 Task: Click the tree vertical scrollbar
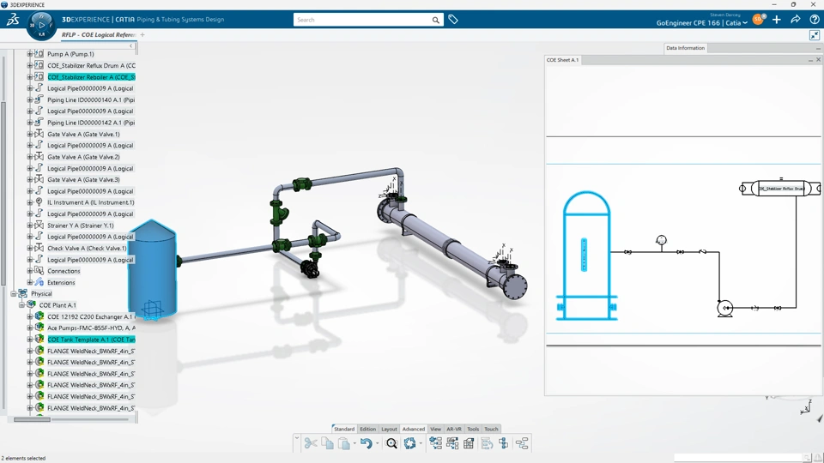pyautogui.click(x=3, y=195)
